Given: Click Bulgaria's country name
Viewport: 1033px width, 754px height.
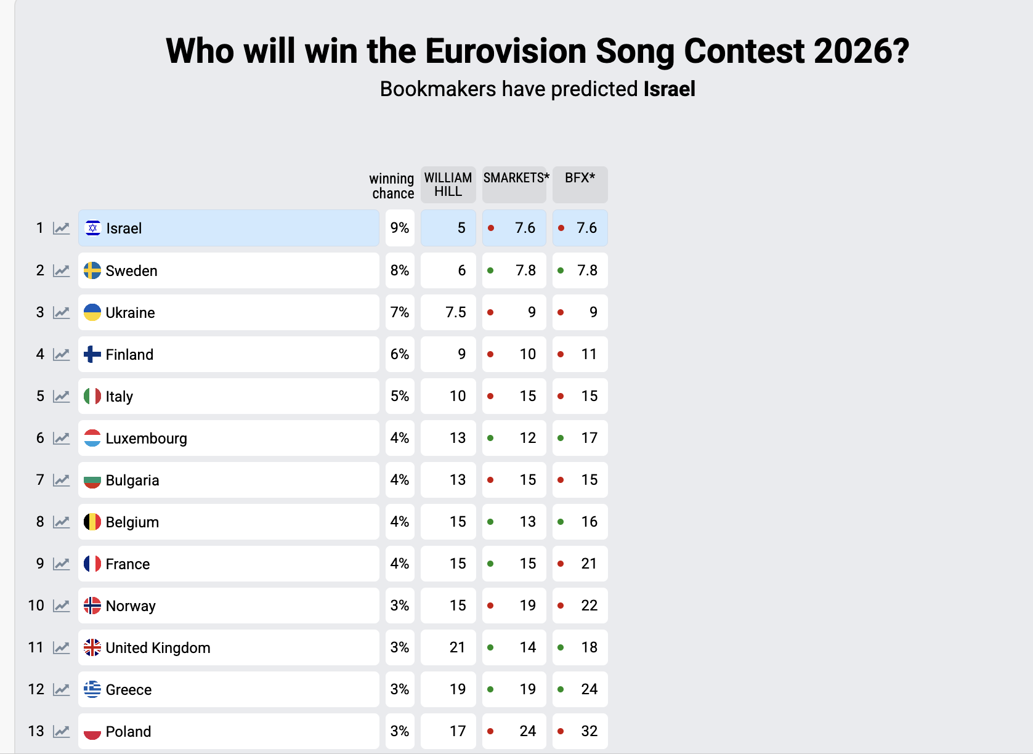Looking at the screenshot, I should (132, 480).
